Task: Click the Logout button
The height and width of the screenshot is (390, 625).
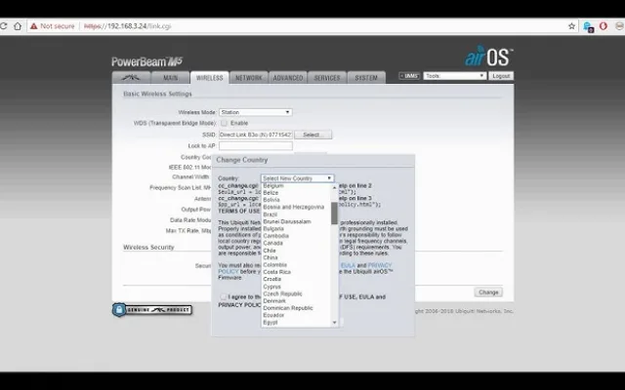Action: point(501,76)
